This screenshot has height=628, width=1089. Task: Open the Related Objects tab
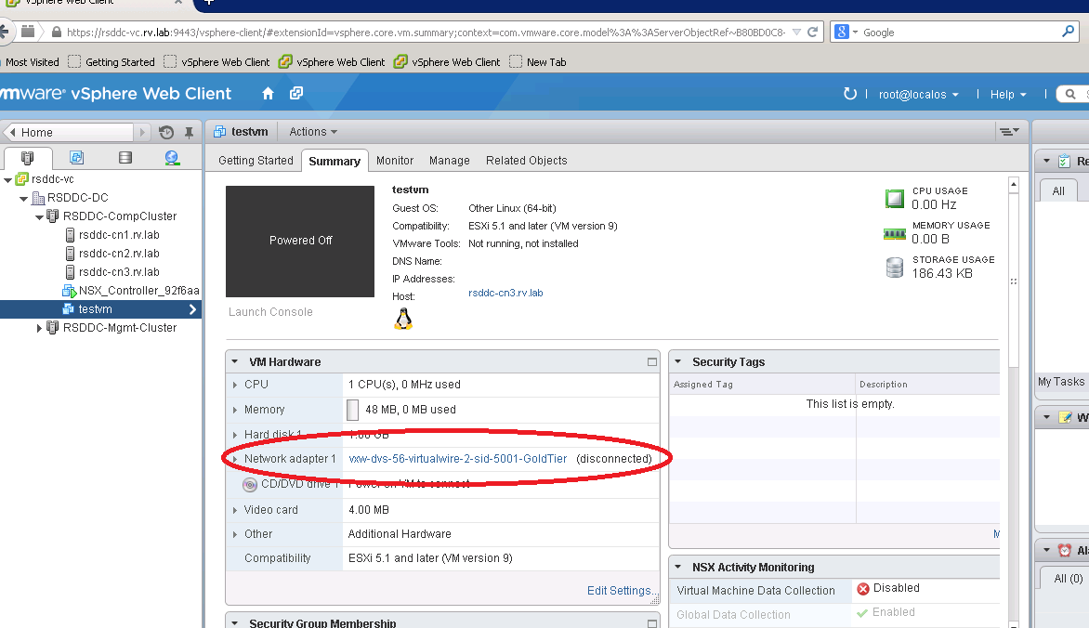click(x=526, y=161)
